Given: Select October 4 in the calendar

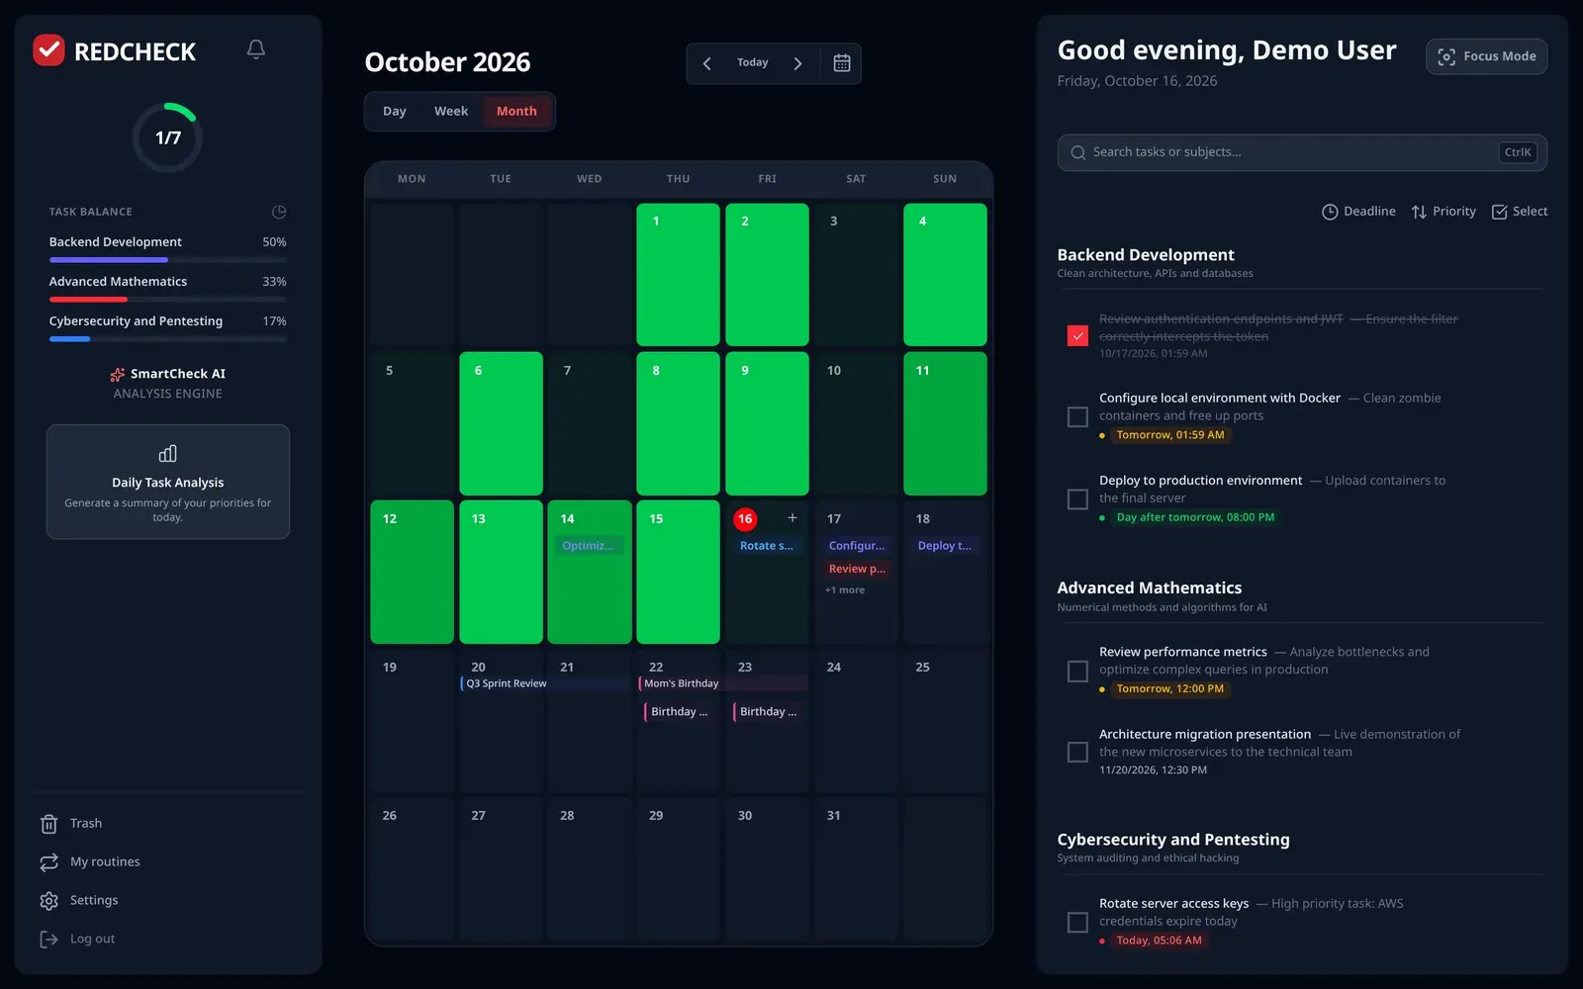Looking at the screenshot, I should coord(945,275).
